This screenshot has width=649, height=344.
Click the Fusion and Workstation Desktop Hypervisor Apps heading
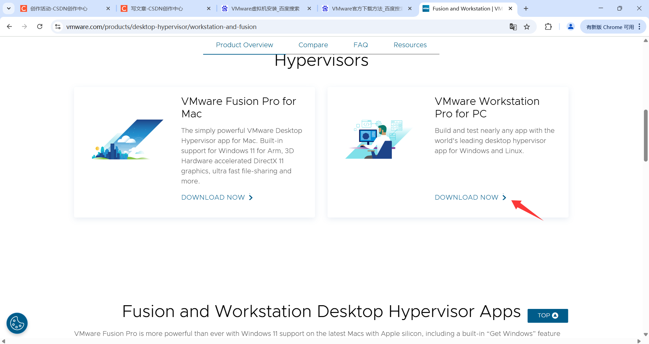(x=321, y=311)
